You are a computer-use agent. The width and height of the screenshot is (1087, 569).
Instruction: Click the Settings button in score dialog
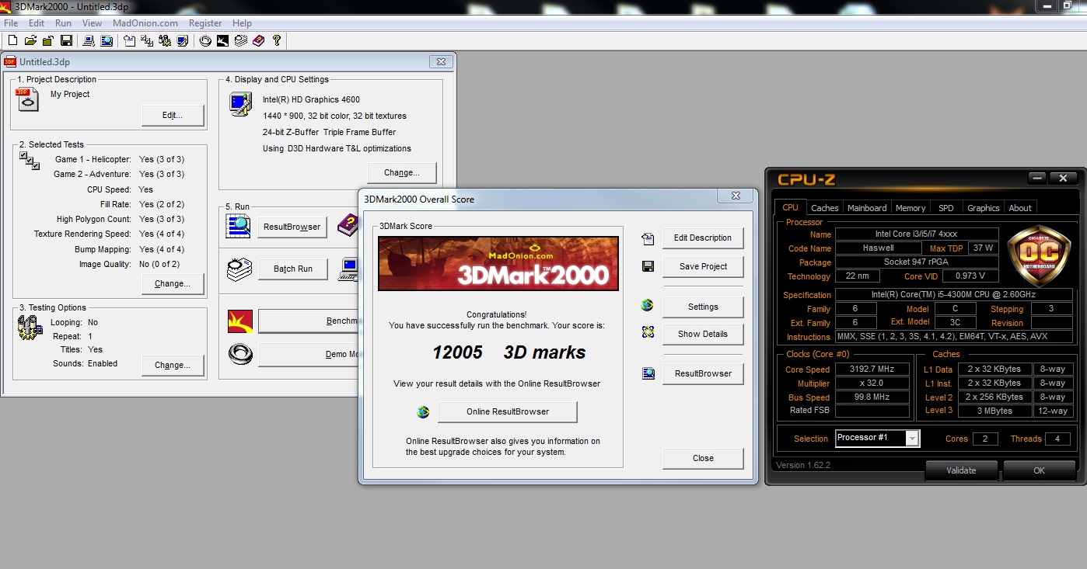coord(703,307)
